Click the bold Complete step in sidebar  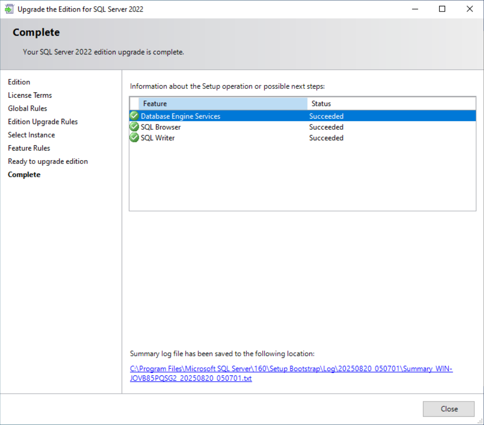24,175
